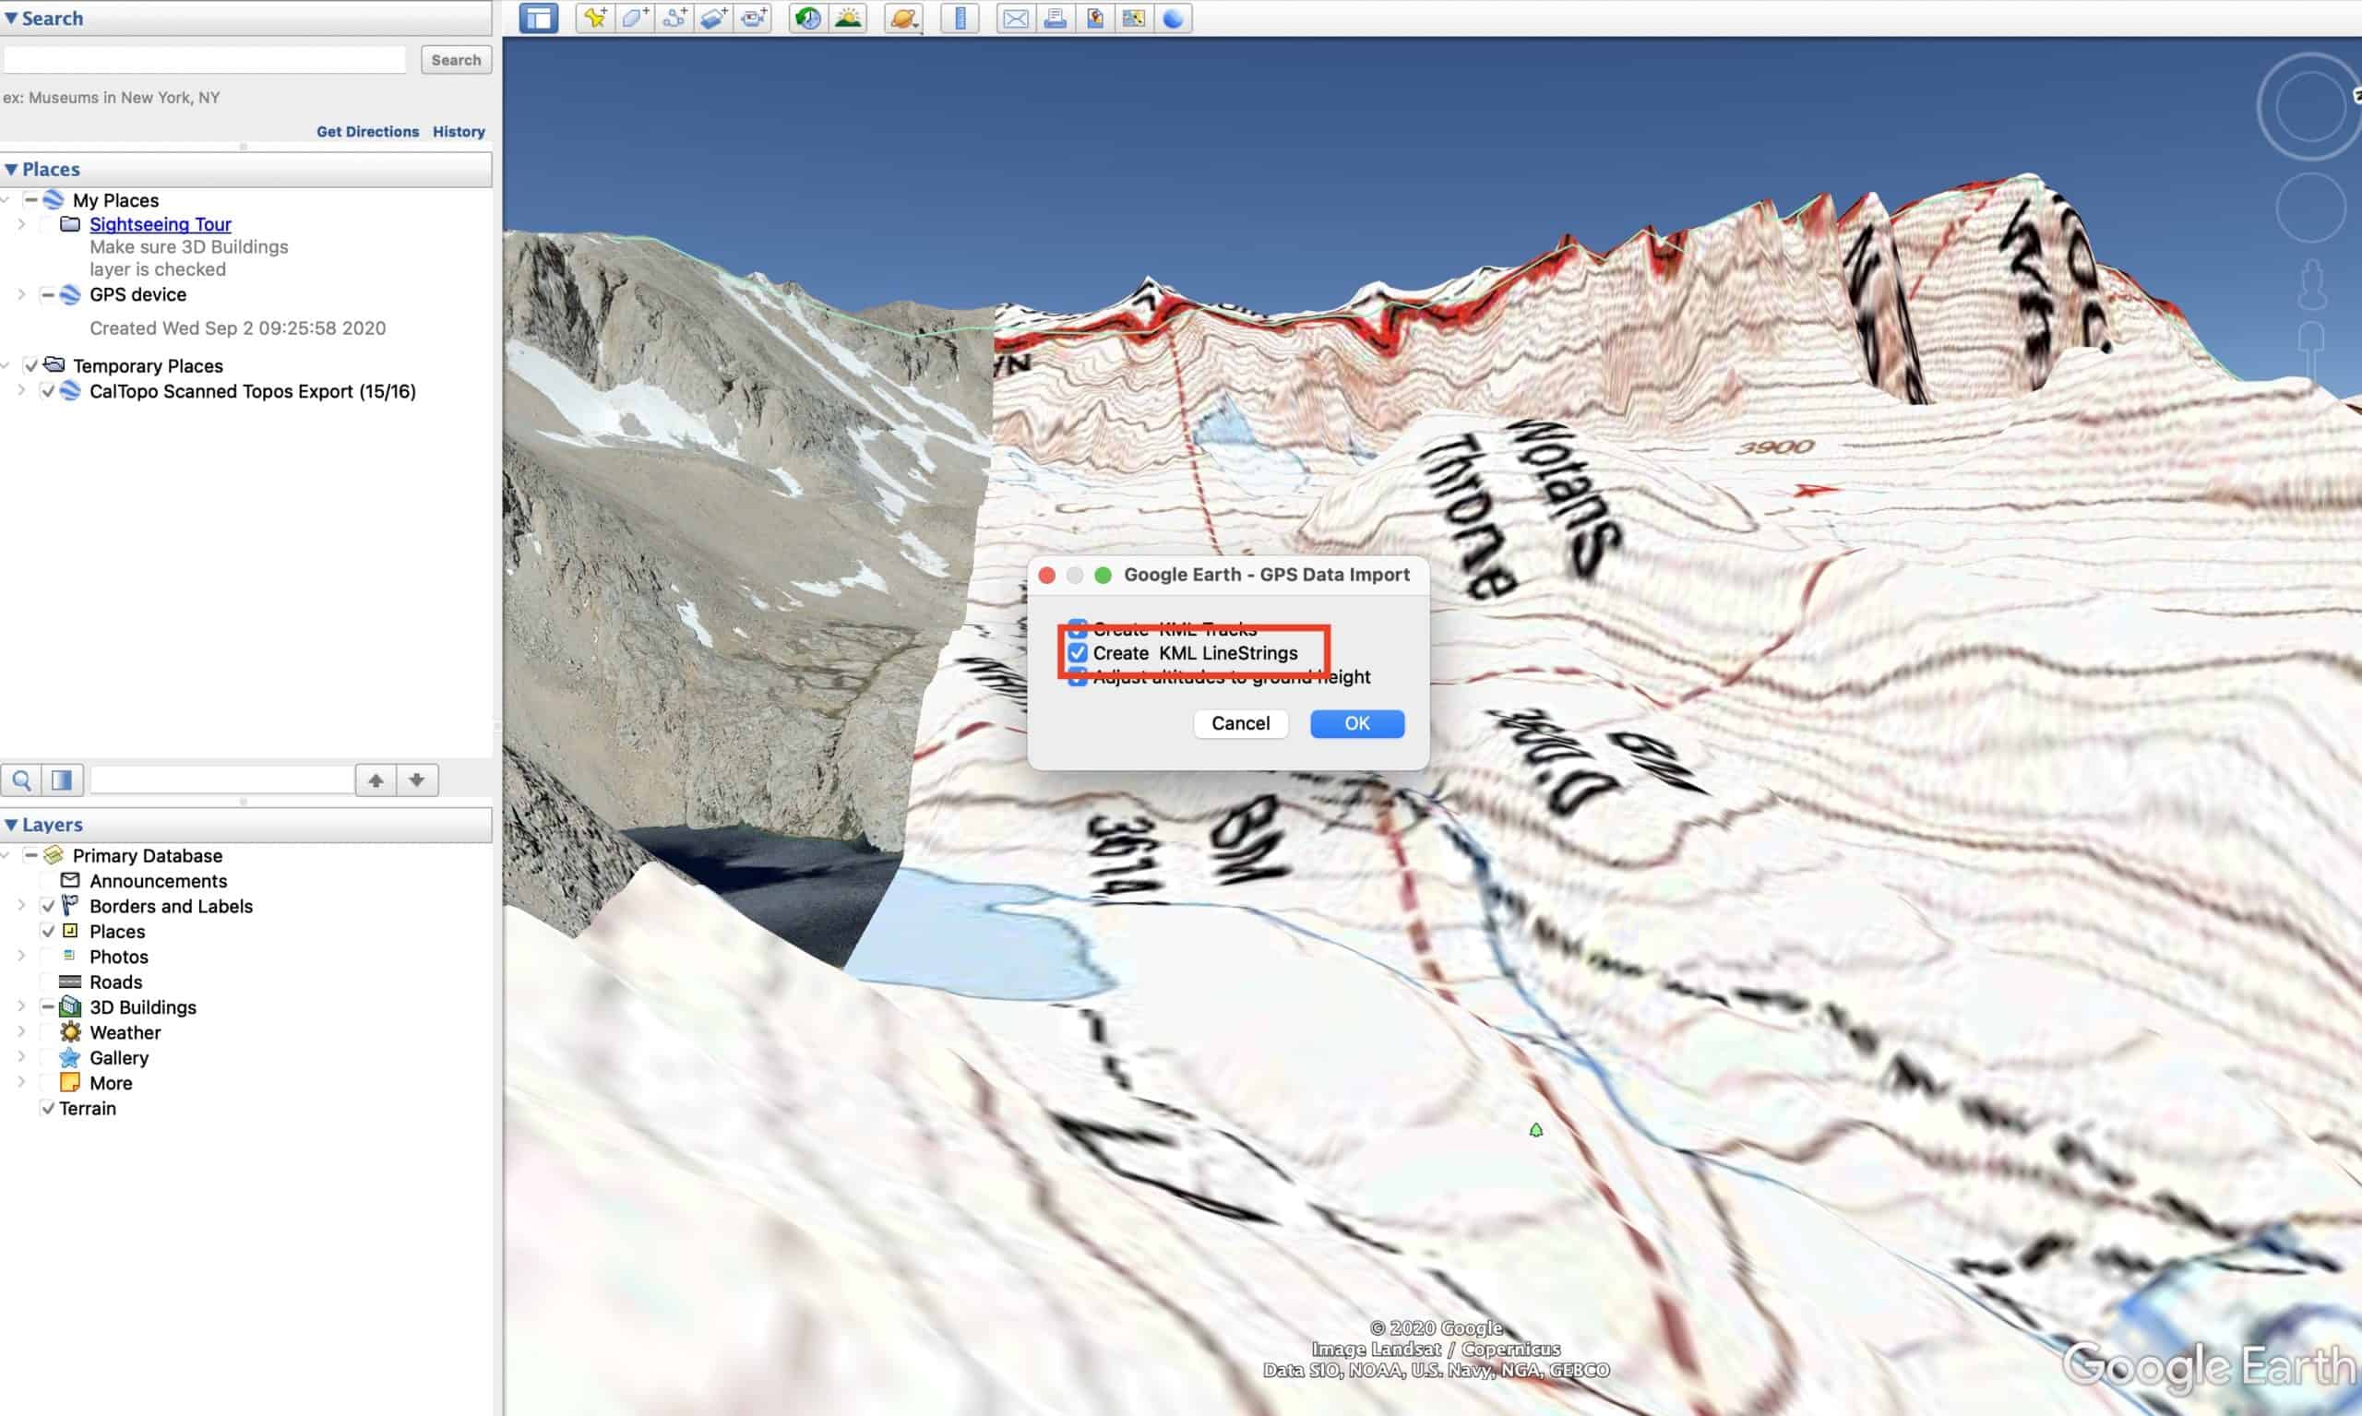The height and width of the screenshot is (1416, 2362).
Task: Click the compass ring navigation control
Action: 2309,107
